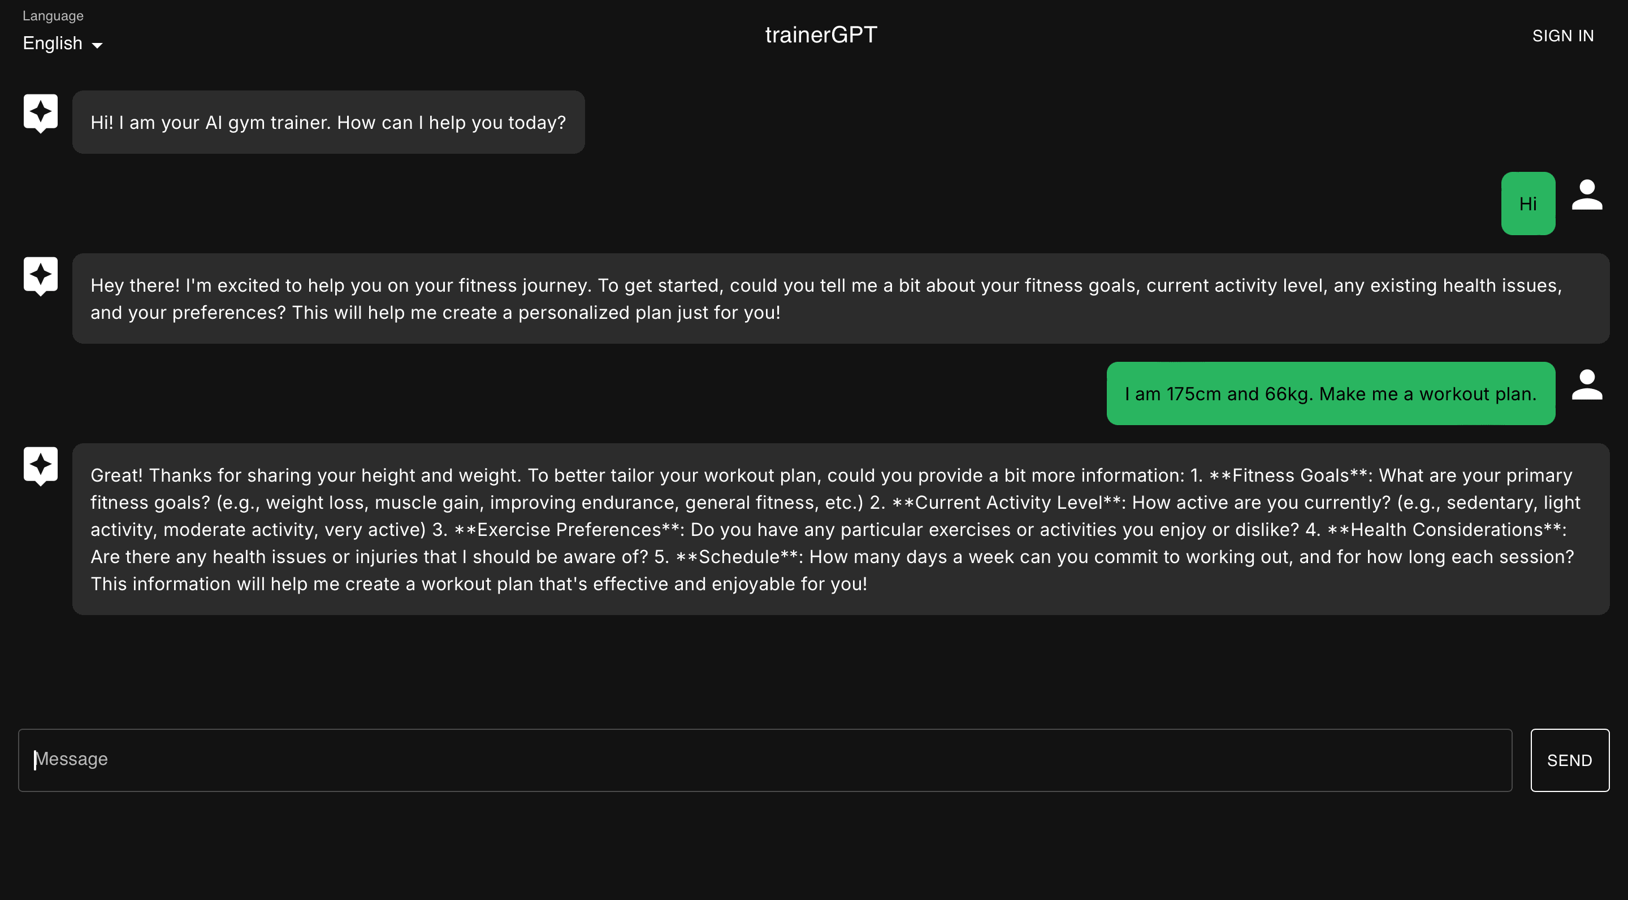Focus the Message input field
The image size is (1628, 900).
765,760
